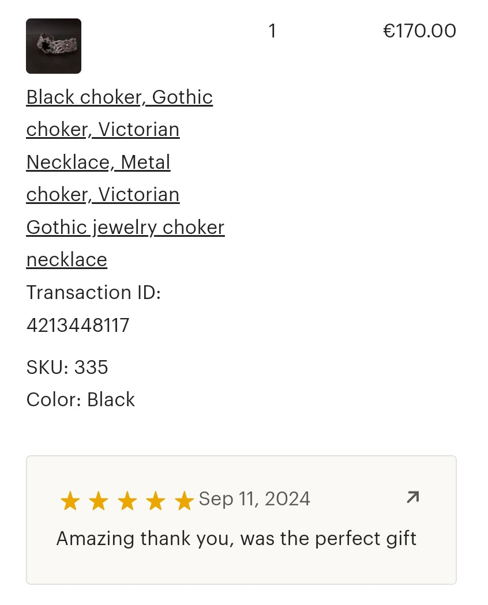This screenshot has height=605, width=488.
Task: Select the review text 'Amazing thank you'
Action: pos(237,539)
